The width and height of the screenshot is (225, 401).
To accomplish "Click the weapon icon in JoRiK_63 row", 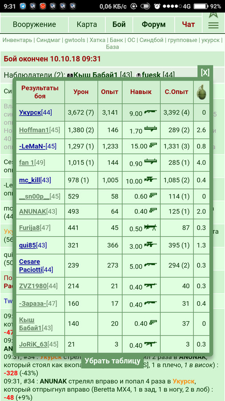I will (150, 344).
